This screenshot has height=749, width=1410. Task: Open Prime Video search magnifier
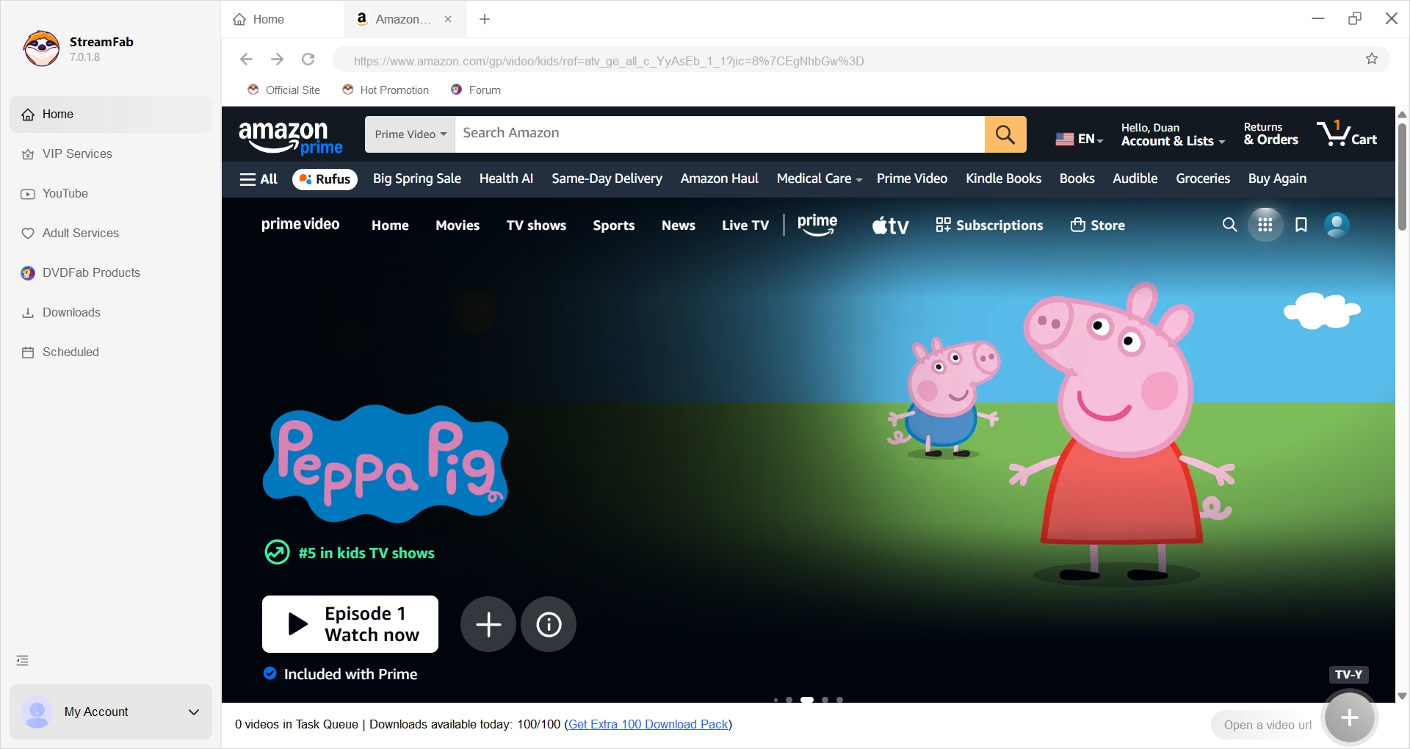pyautogui.click(x=1229, y=225)
